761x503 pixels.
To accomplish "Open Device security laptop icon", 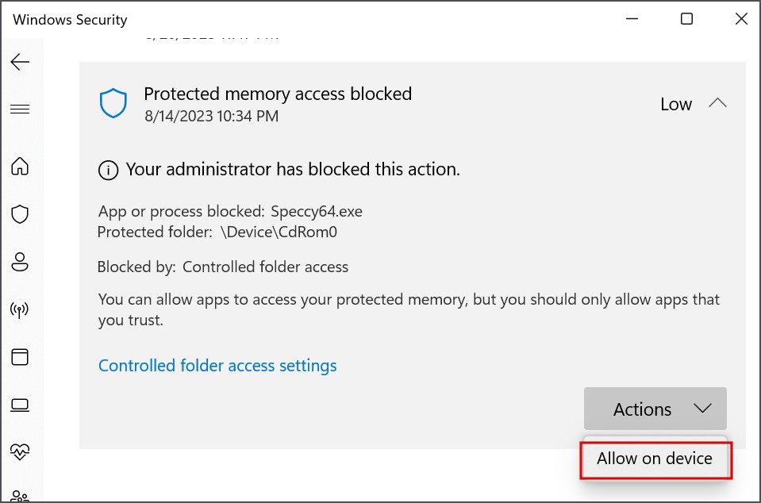I will pyautogui.click(x=20, y=405).
